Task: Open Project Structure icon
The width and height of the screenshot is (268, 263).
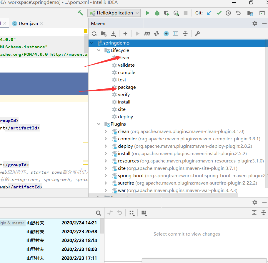Action: click(x=250, y=13)
